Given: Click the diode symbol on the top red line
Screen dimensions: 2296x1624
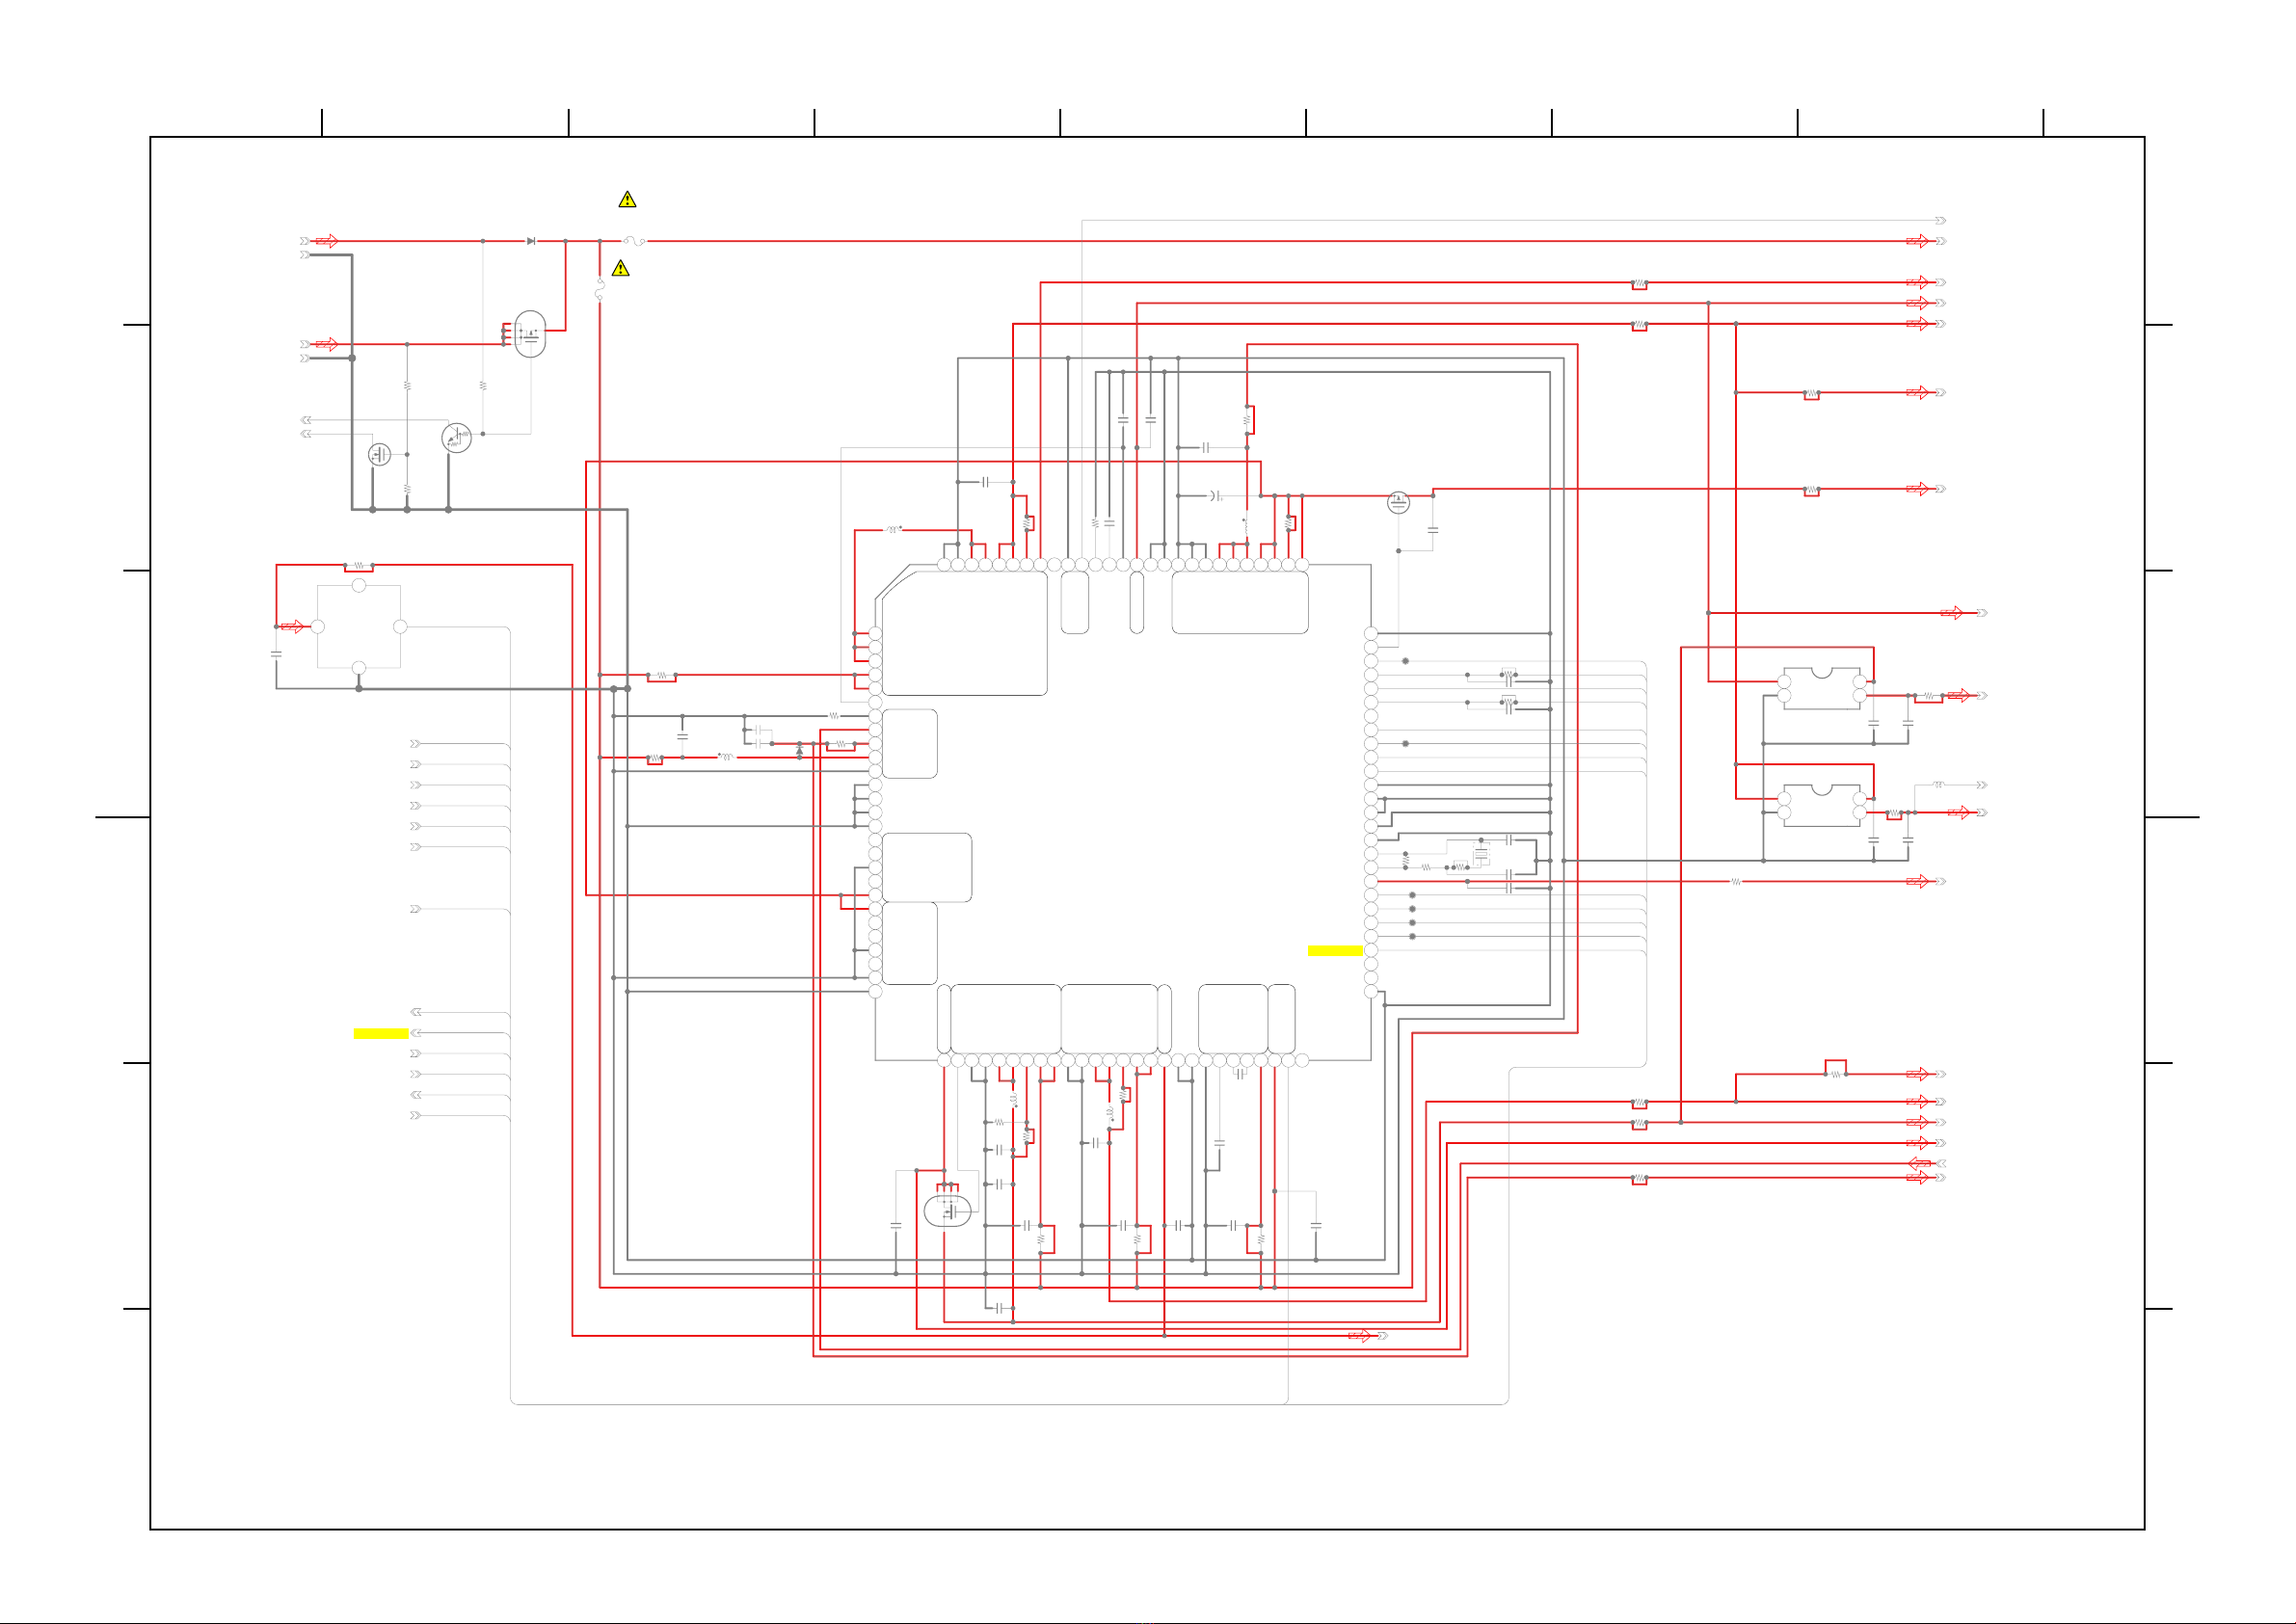Looking at the screenshot, I should [531, 241].
